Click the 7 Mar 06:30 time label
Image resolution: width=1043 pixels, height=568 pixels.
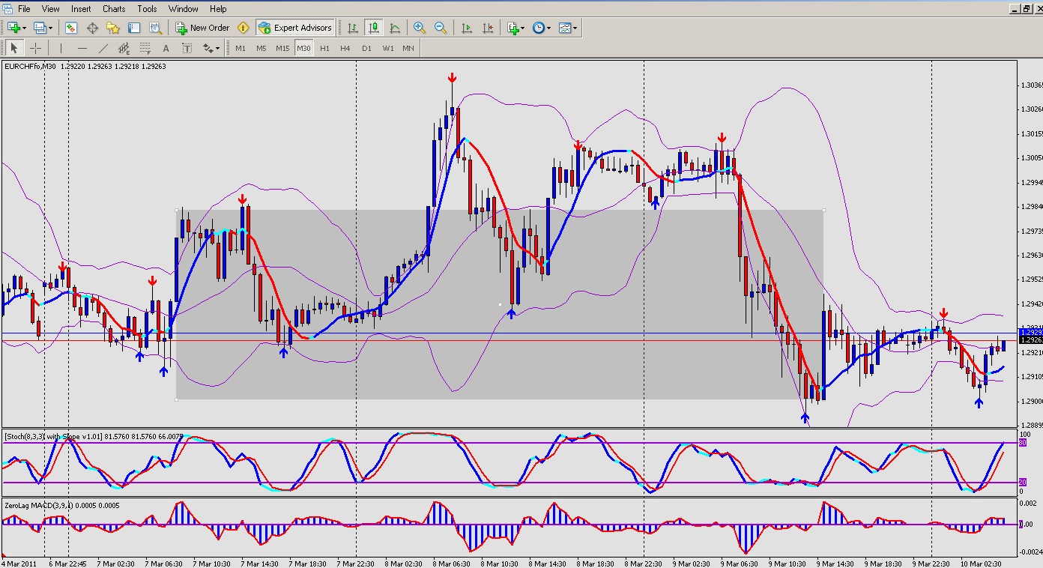[163, 563]
